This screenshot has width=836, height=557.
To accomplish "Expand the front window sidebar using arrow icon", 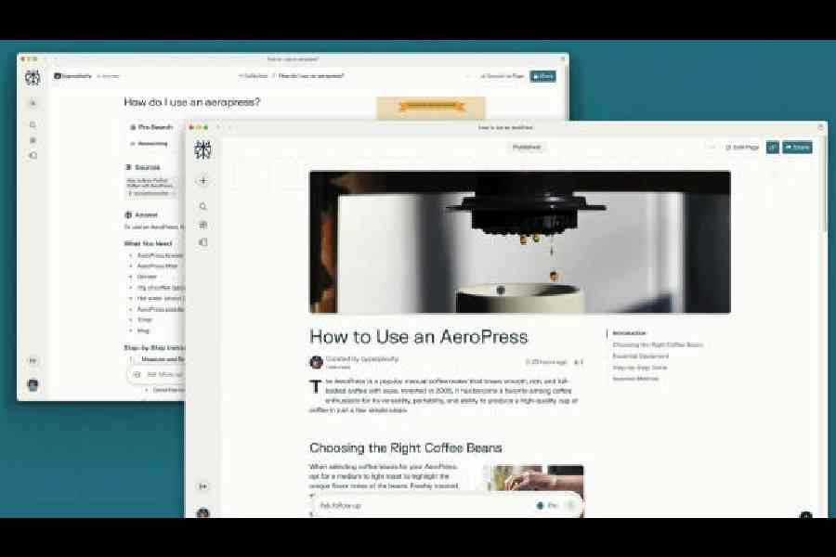I will tap(203, 486).
